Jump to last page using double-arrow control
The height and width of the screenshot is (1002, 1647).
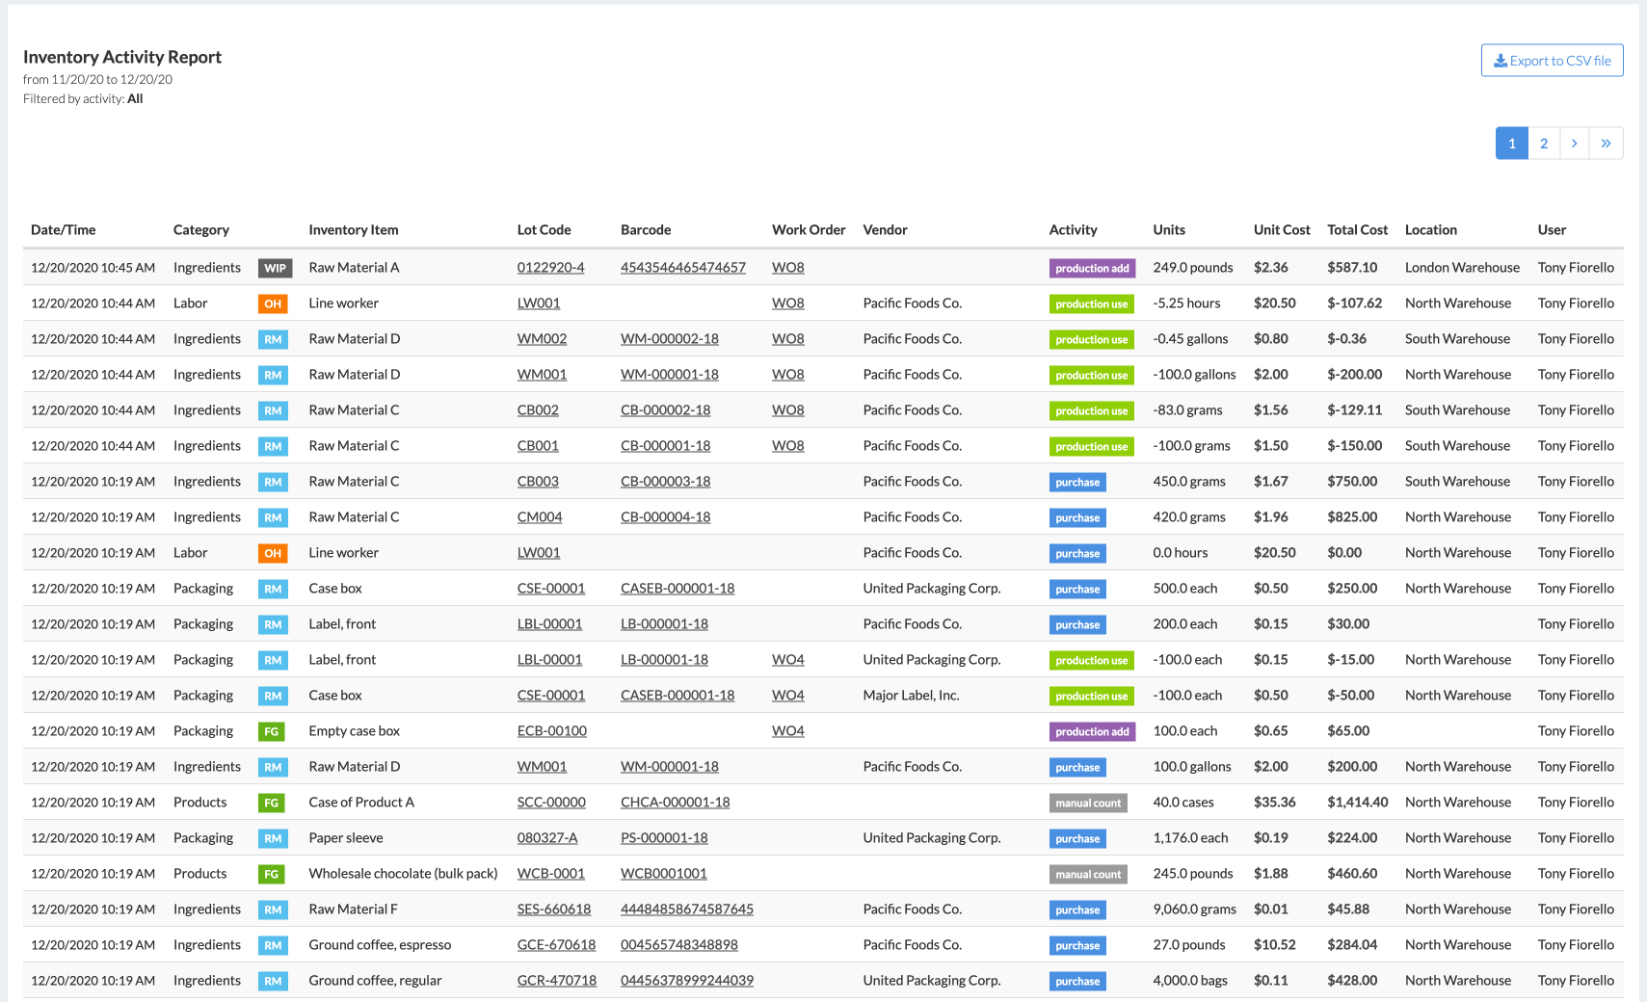point(1607,143)
